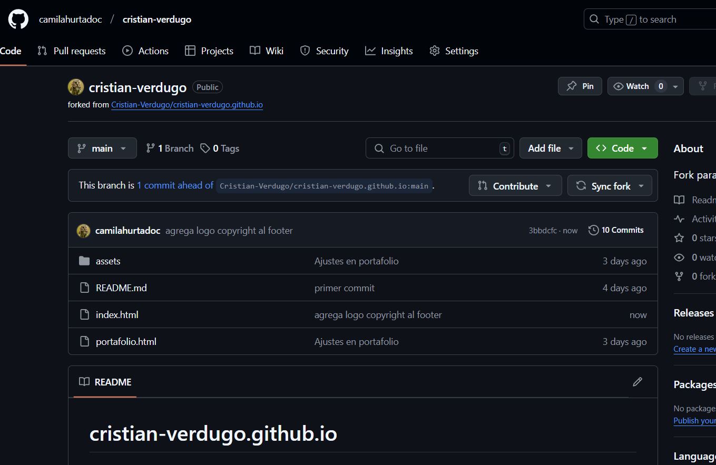This screenshot has width=716, height=465.
Task: Expand the Sync fork dropdown arrow
Action: tap(641, 185)
